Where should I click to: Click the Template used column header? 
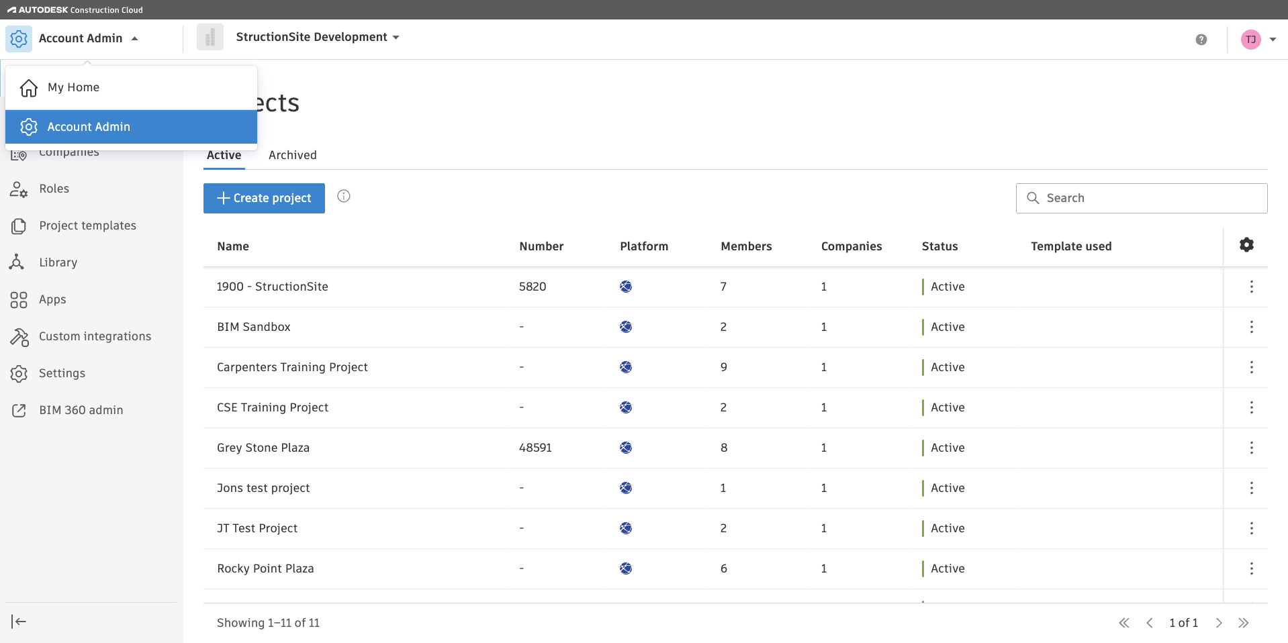tap(1071, 246)
